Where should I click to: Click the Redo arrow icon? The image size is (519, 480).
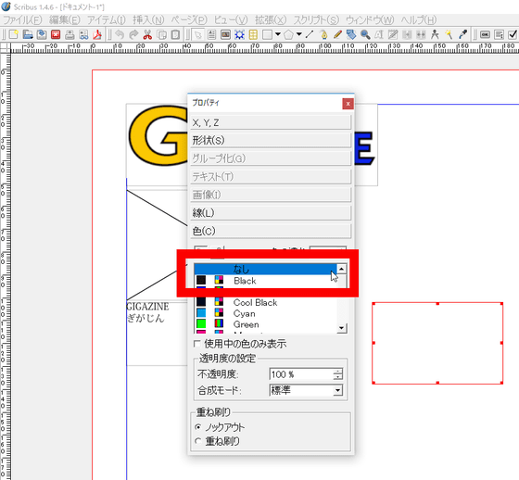133,34
